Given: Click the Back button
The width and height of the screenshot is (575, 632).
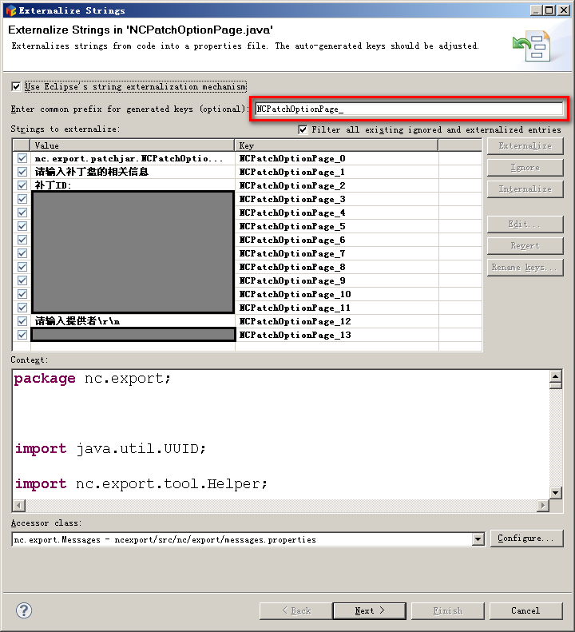Looking at the screenshot, I should point(296,610).
